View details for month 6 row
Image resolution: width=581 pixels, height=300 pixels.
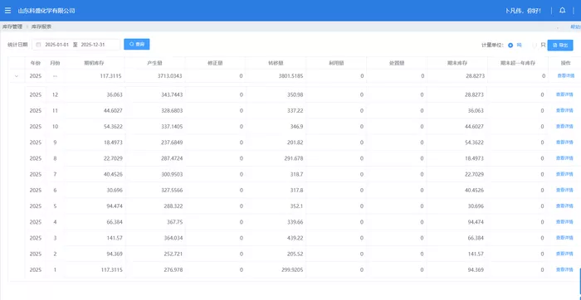(564, 190)
